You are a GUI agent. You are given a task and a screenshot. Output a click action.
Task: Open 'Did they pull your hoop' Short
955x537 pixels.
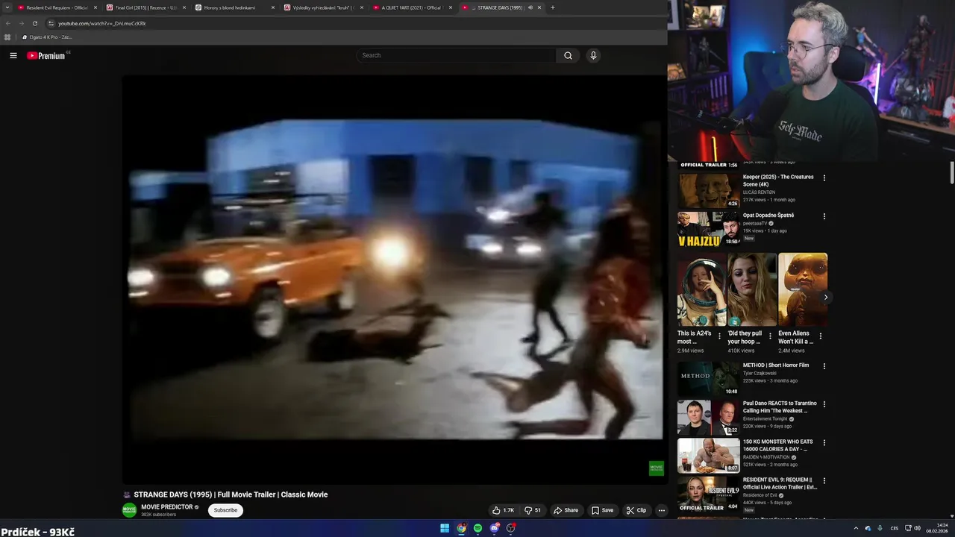tap(752, 290)
